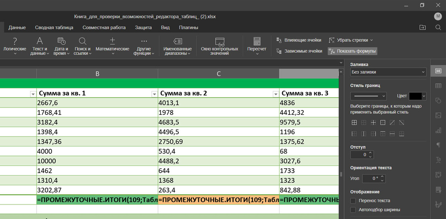Switch to the Данные tab

(x=17, y=27)
